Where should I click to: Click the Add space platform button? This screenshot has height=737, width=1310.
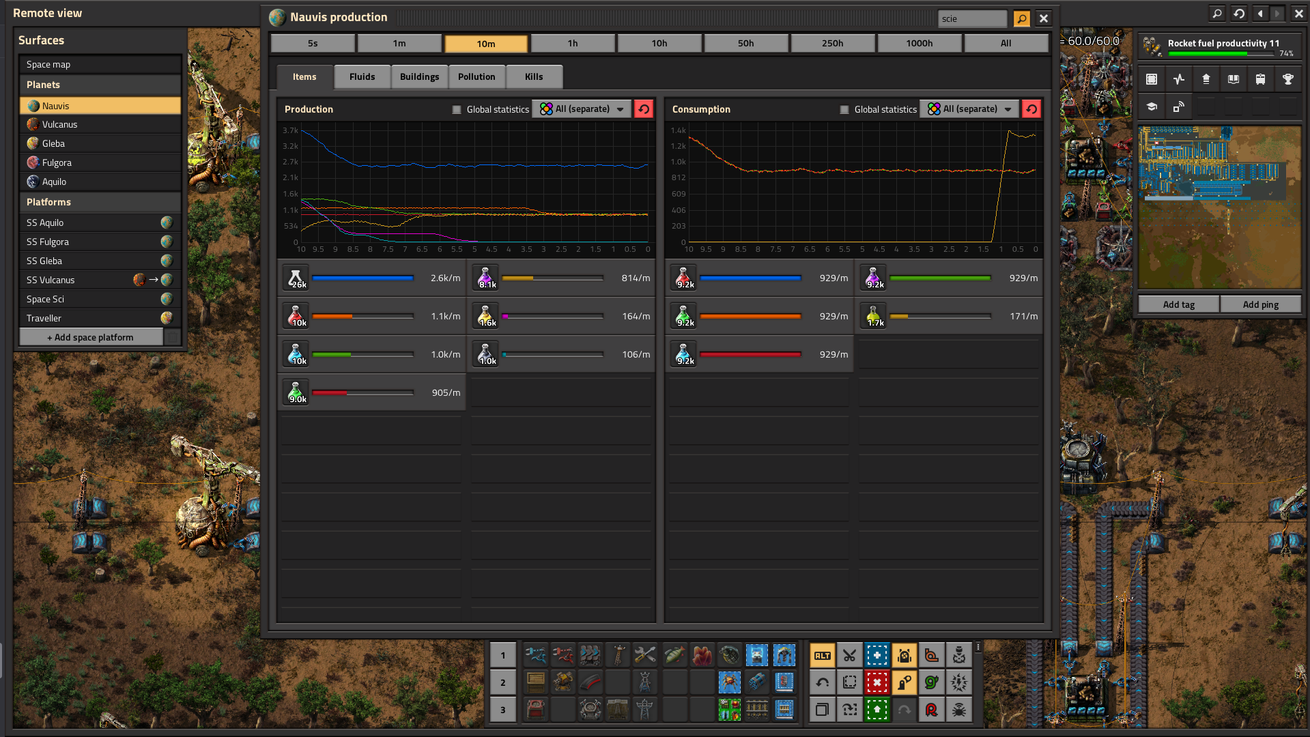[x=91, y=337]
